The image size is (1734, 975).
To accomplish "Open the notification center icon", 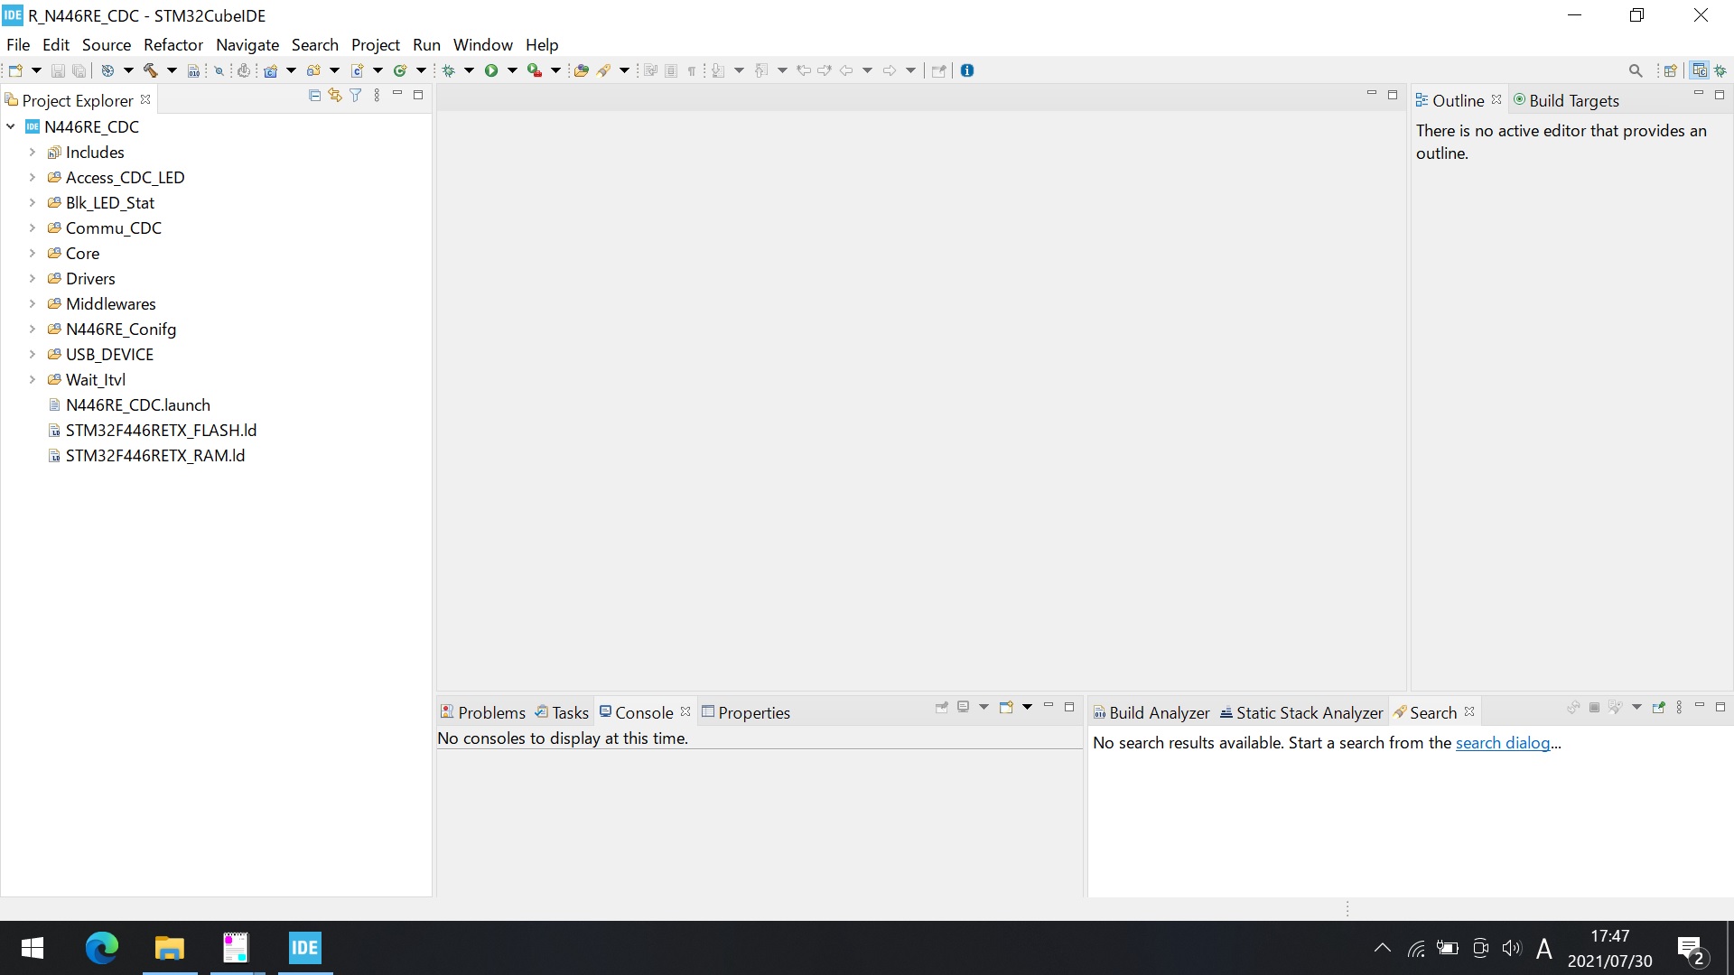I will [1692, 950].
